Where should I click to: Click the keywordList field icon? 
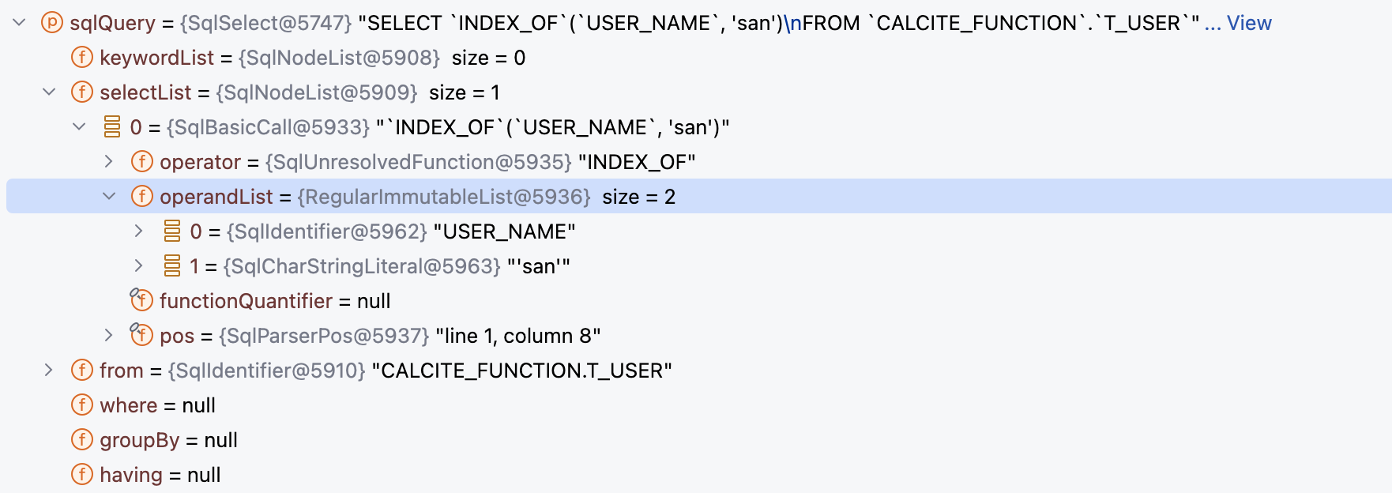pos(82,58)
